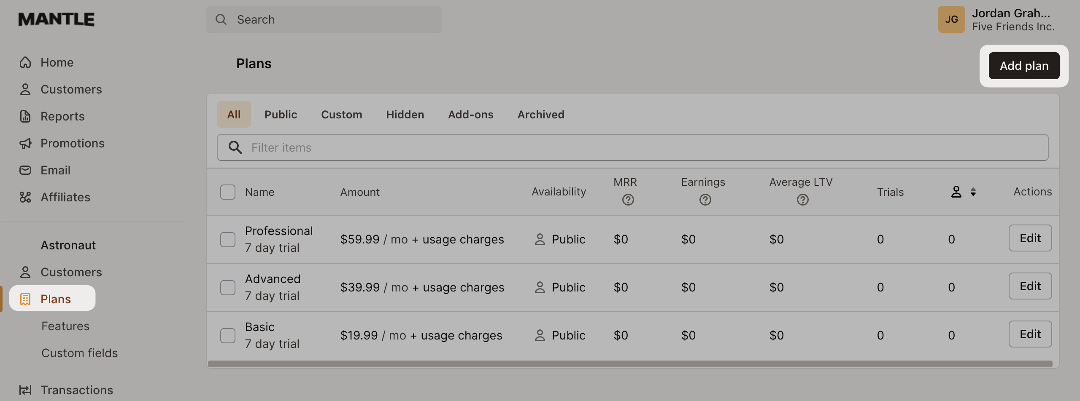Click the MRR help question mark icon
This screenshot has height=401, width=1080.
coord(628,199)
